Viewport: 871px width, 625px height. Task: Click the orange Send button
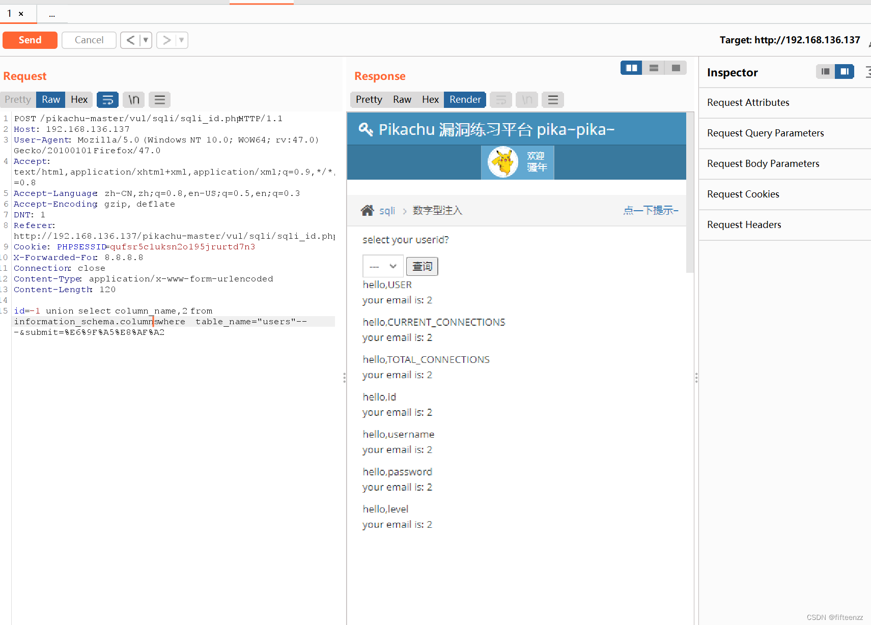click(30, 40)
